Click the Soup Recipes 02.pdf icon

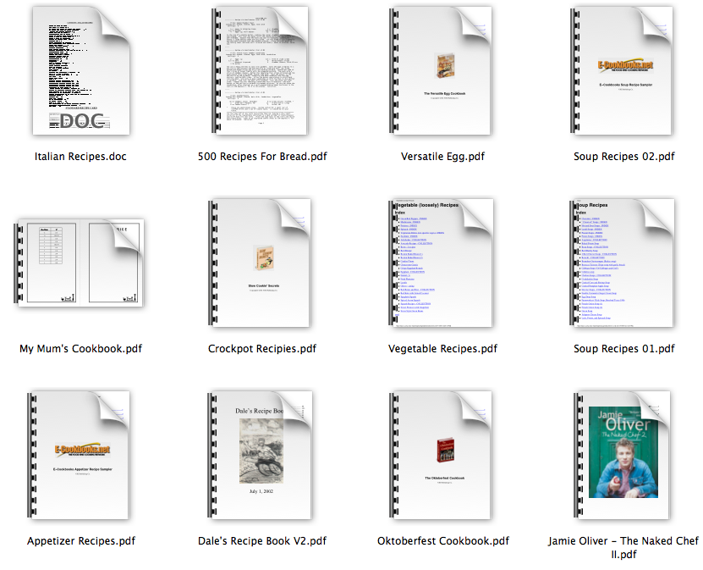coord(624,71)
